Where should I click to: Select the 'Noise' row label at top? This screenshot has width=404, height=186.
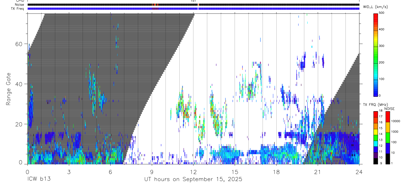pos(20,5)
